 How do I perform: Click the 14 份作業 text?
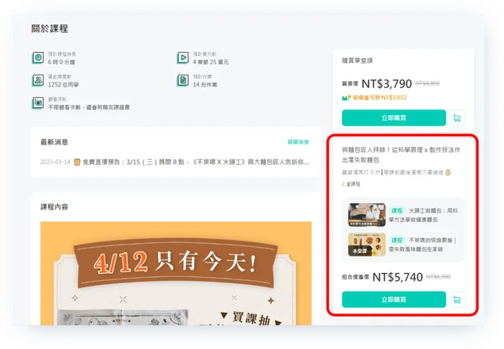coord(205,85)
